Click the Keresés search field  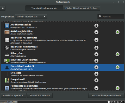[x=111, y=16]
